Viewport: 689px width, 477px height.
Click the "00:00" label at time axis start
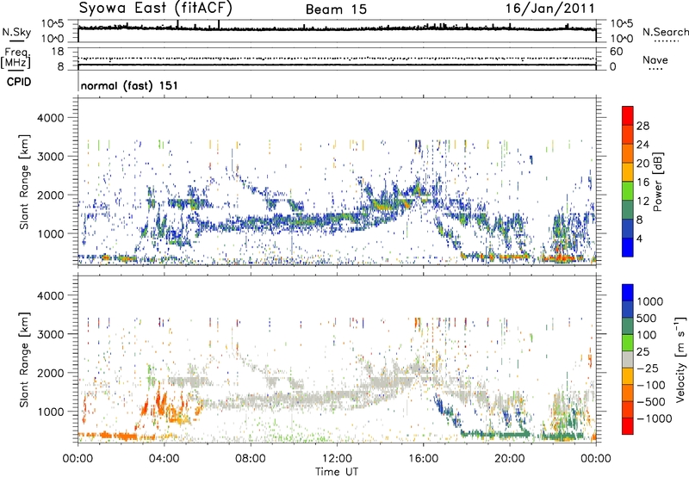(x=78, y=459)
